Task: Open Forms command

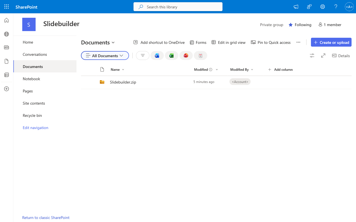Action: pos(198,42)
